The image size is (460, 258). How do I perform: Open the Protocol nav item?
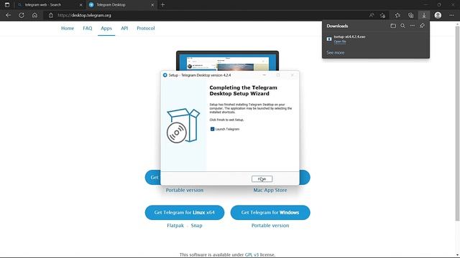click(145, 29)
